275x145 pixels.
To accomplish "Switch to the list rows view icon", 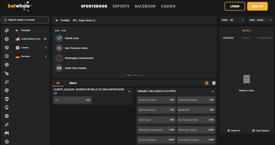I will 214,83.
